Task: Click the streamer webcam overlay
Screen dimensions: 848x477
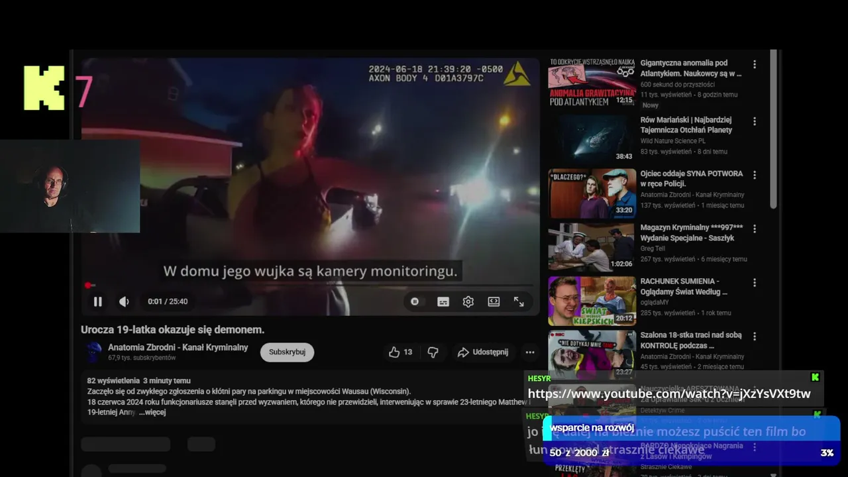Action: pyautogui.click(x=70, y=185)
